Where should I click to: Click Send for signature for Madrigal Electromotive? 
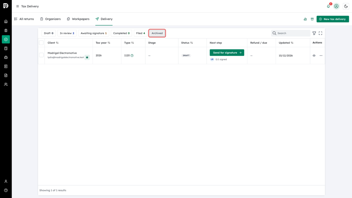click(227, 53)
